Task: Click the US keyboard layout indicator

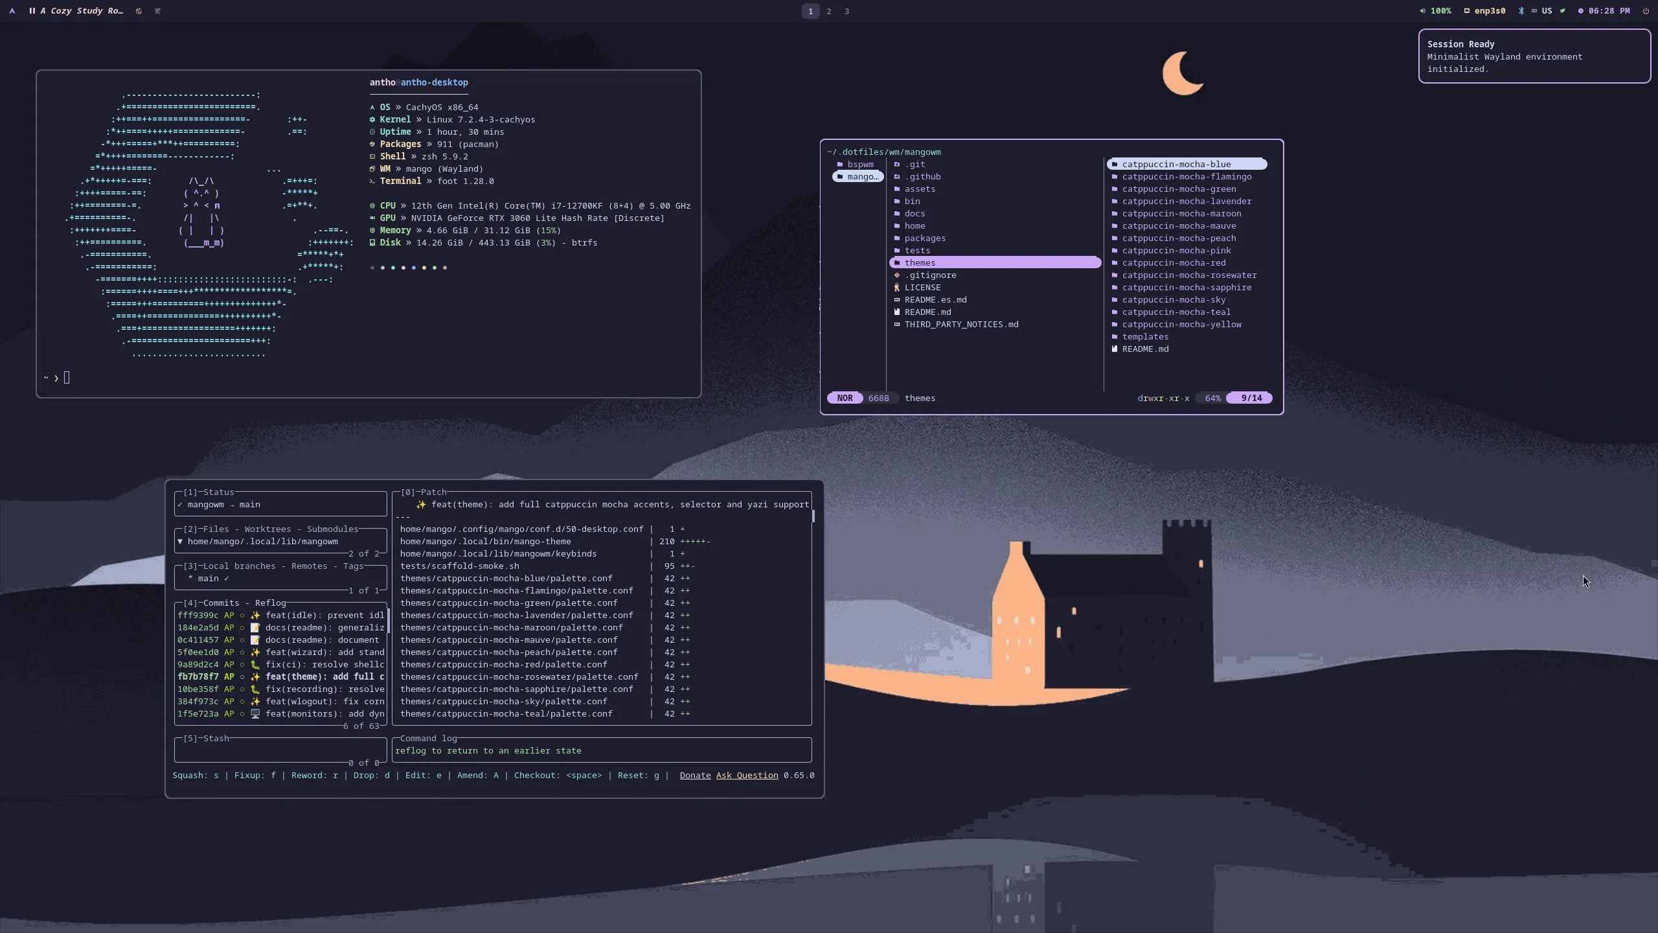Action: coord(1542,11)
